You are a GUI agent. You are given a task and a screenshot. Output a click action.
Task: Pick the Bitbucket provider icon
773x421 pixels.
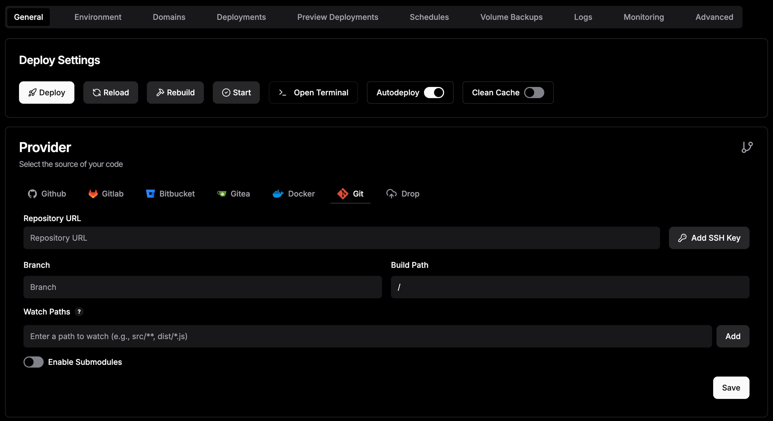point(150,194)
